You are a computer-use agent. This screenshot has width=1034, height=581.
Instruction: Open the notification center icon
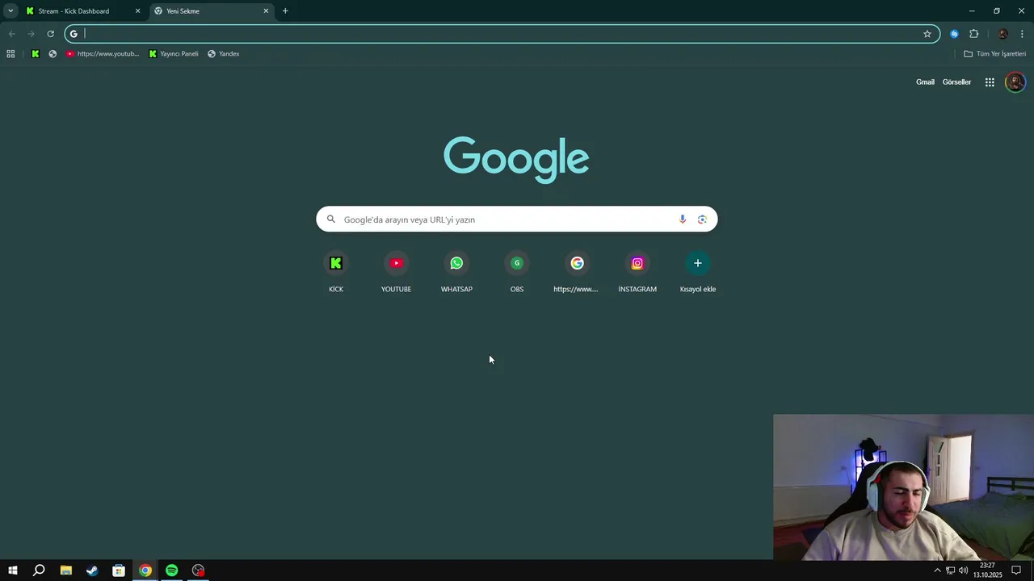pos(1016,571)
